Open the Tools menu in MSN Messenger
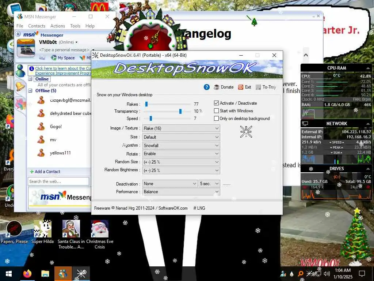The width and height of the screenshot is (374, 281). [x=75, y=26]
